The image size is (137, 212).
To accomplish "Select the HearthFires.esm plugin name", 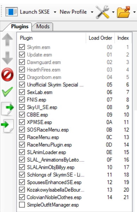I will point(44,70).
